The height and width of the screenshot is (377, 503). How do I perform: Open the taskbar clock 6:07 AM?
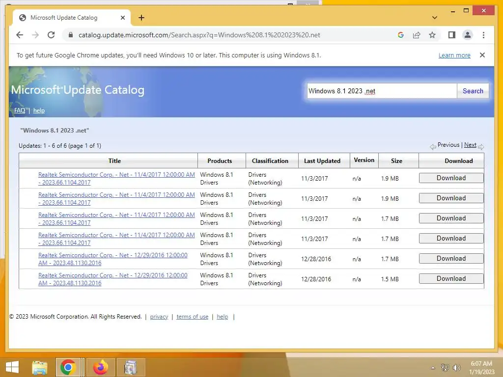coord(481,368)
